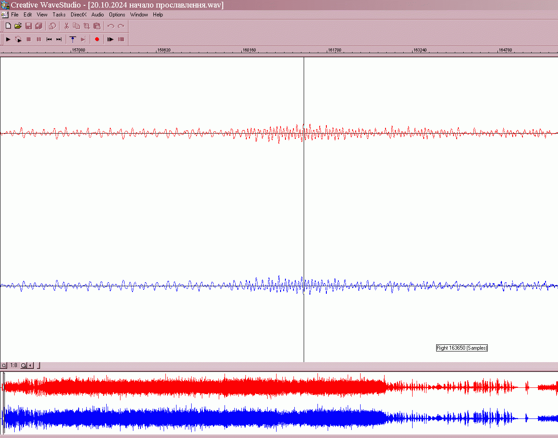Click the red overview waveform

point(280,387)
